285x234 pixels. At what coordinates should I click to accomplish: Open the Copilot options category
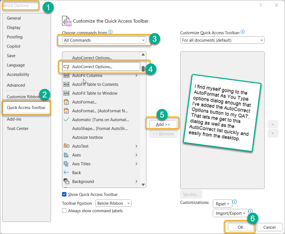pos(26,46)
